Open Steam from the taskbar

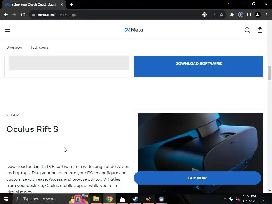pyautogui.click(x=135, y=199)
